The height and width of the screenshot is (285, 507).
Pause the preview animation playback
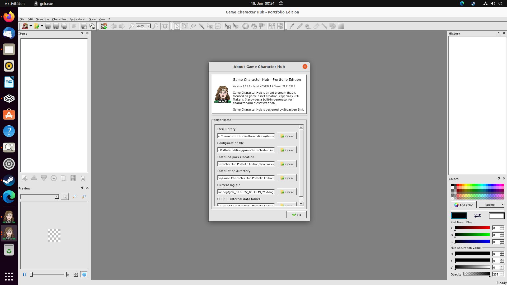pos(24,274)
